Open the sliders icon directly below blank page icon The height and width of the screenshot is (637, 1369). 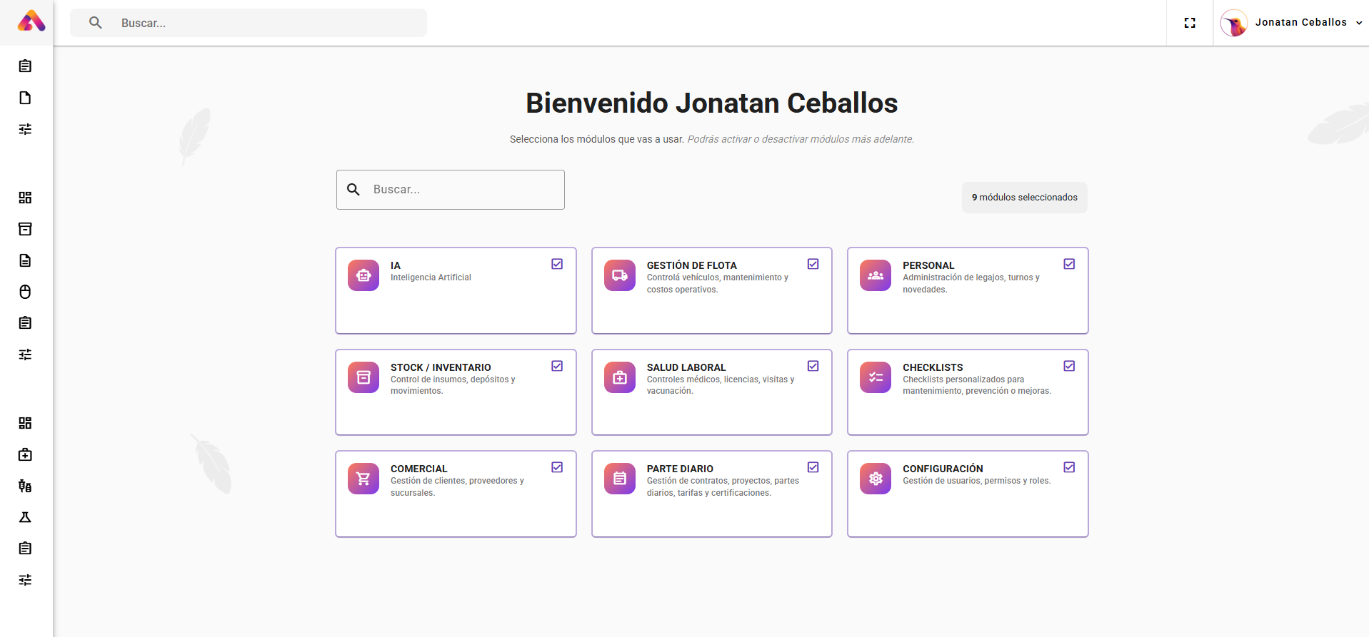25,129
